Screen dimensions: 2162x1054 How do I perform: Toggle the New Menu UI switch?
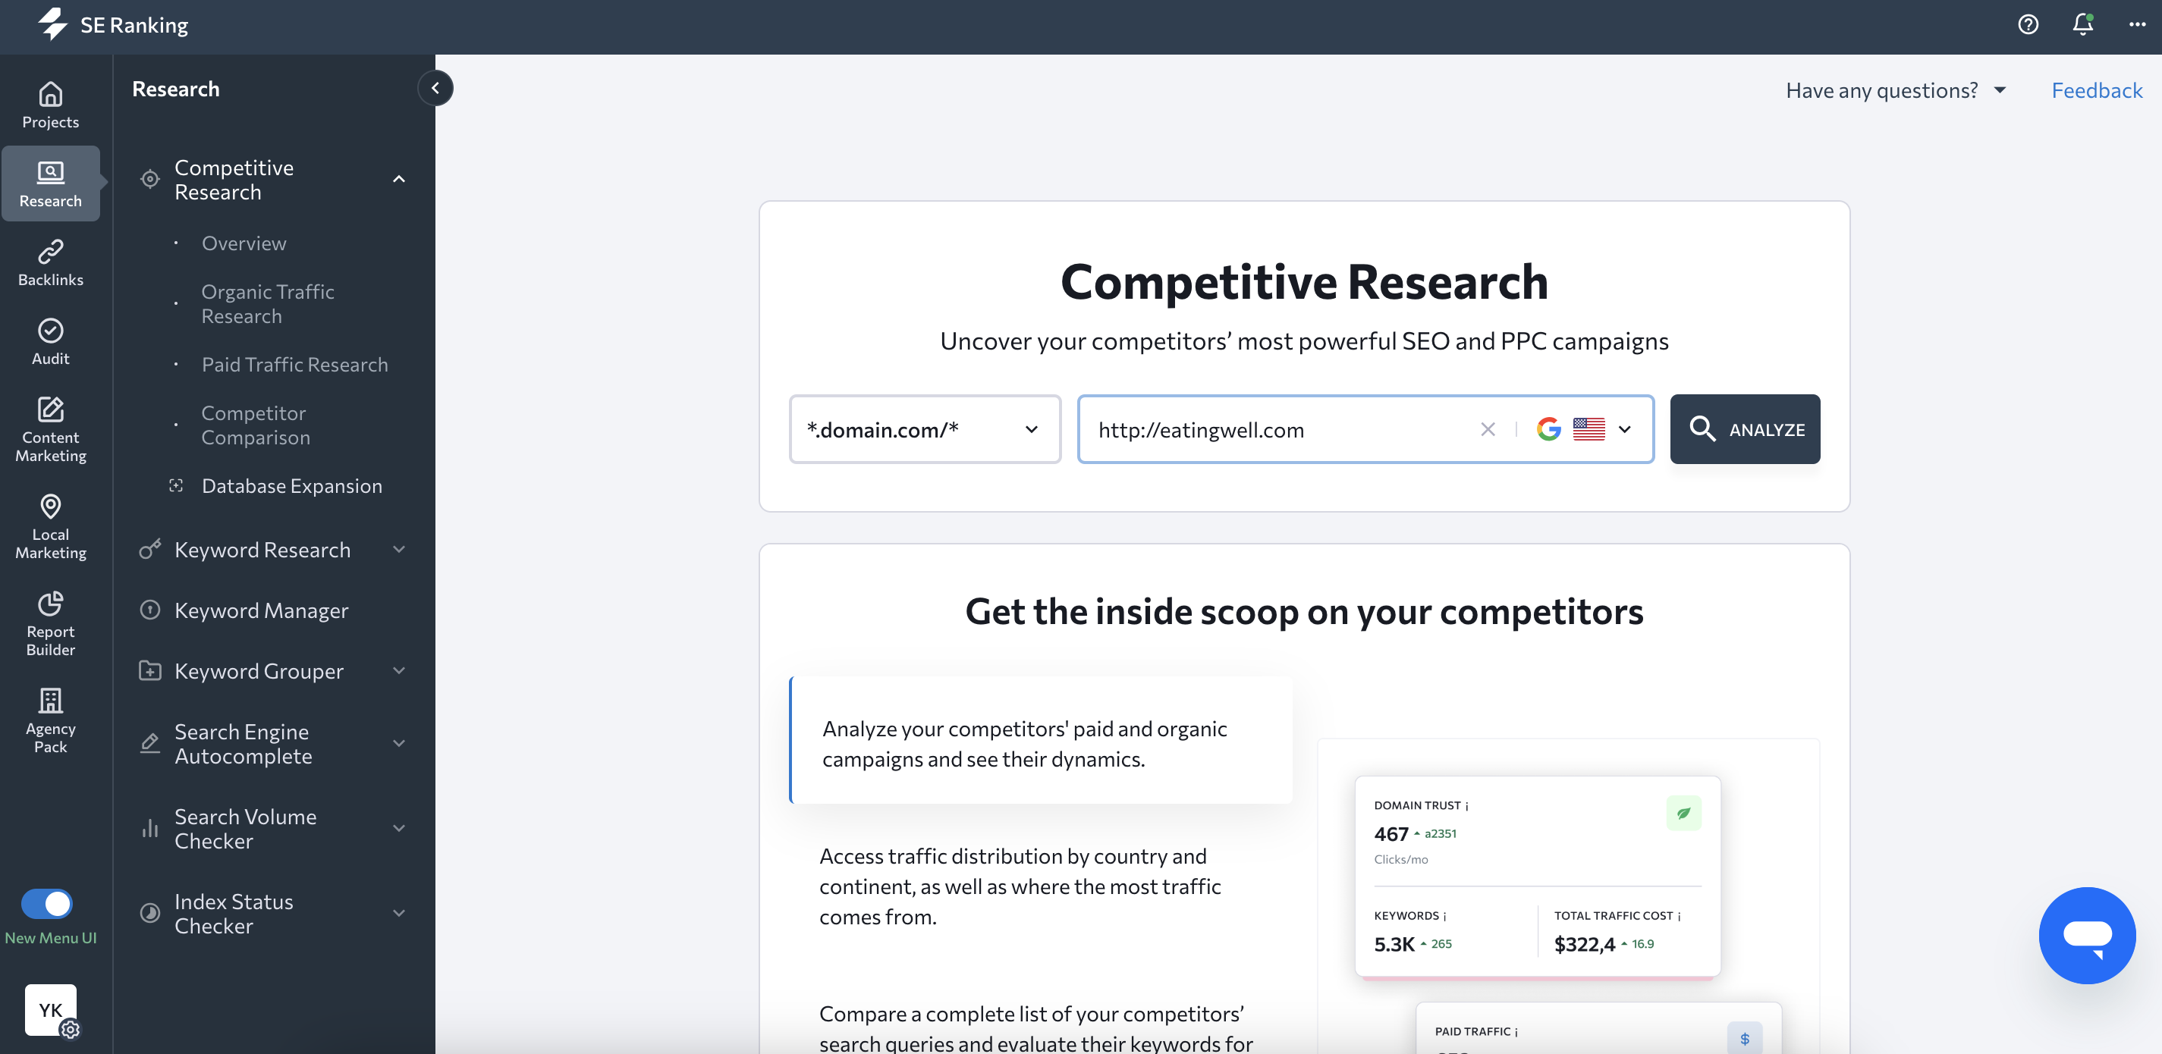click(x=47, y=904)
